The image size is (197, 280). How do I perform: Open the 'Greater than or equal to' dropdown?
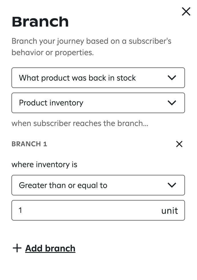coord(98,185)
